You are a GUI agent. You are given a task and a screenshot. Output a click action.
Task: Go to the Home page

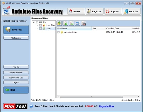point(76,11)
